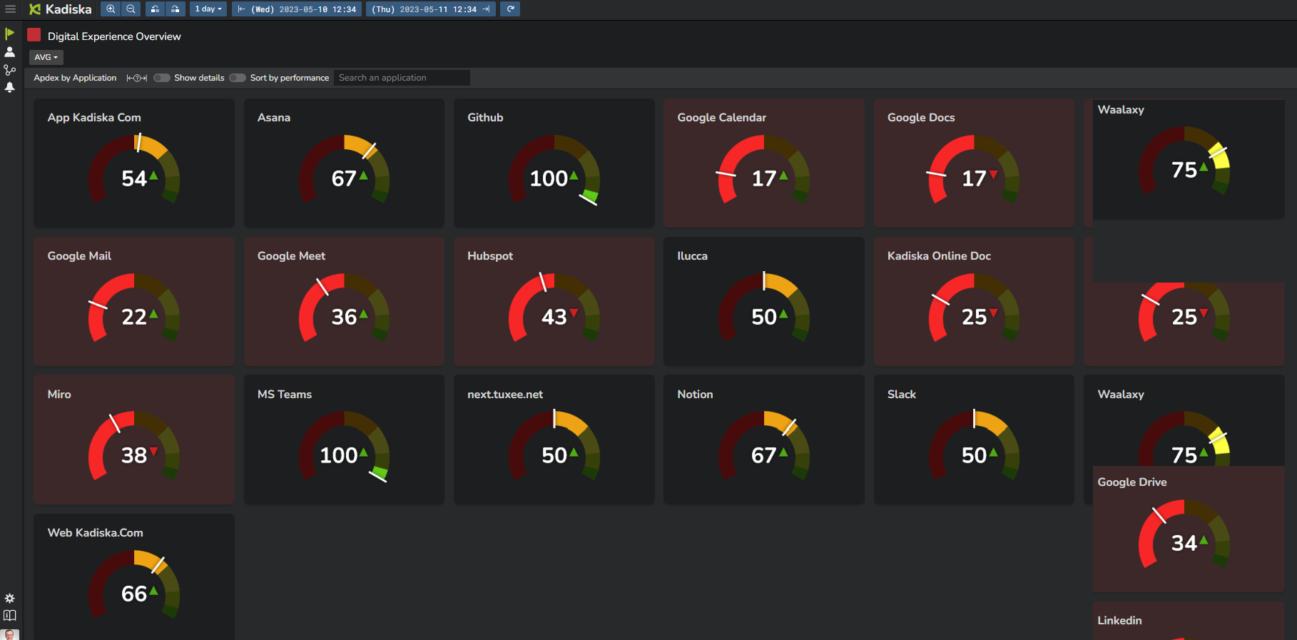Image resolution: width=1297 pixels, height=640 pixels.
Task: Open the Ilucca application card
Action: pos(763,302)
